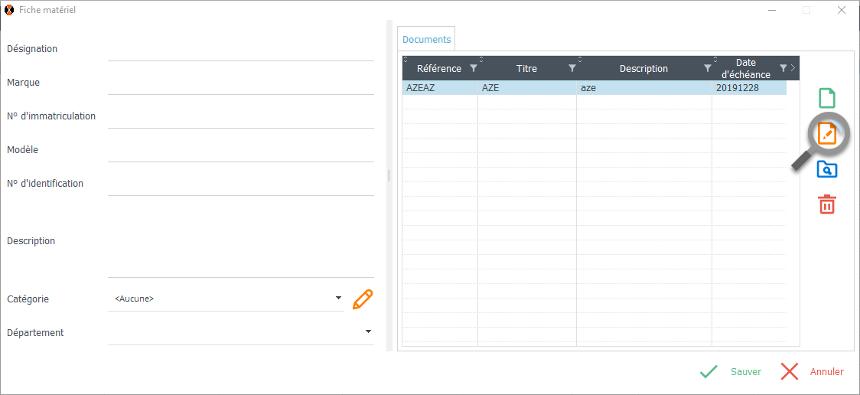Filter the Titre column
The width and height of the screenshot is (860, 395).
(x=572, y=69)
